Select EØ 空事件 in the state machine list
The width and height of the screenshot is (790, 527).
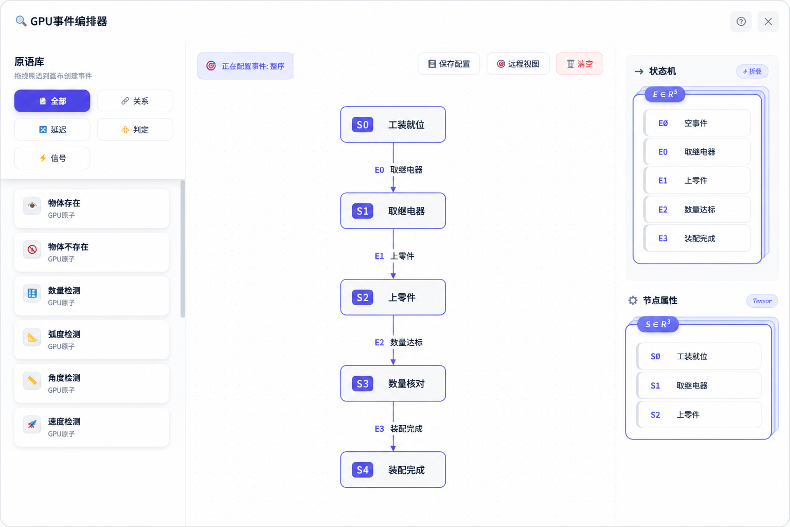coord(697,123)
